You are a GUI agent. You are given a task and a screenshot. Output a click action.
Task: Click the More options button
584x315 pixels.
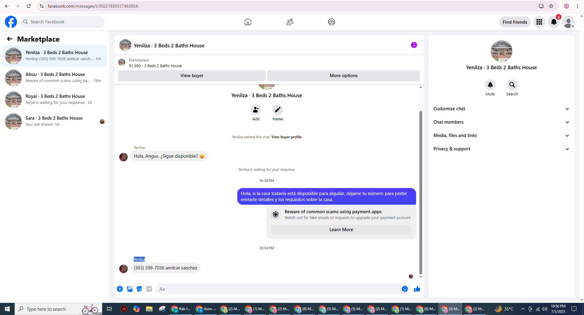coord(343,76)
